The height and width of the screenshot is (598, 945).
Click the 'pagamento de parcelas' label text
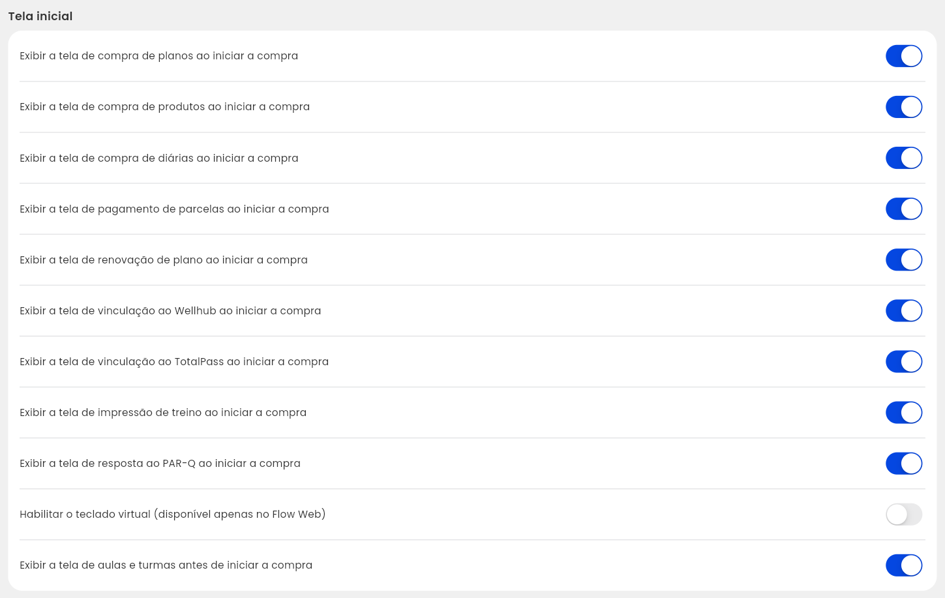coord(174,209)
